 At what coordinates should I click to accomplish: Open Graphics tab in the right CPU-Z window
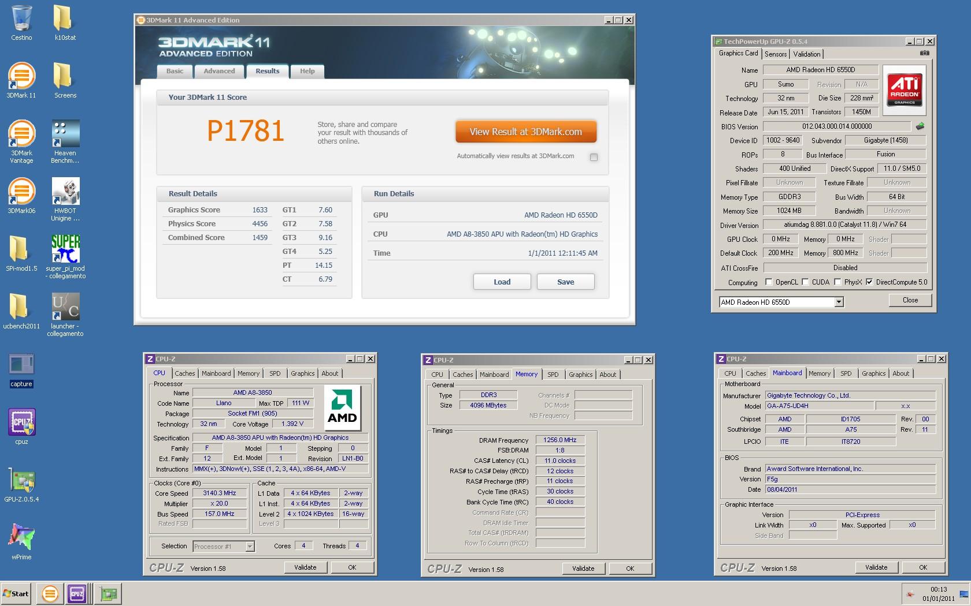[x=873, y=373]
